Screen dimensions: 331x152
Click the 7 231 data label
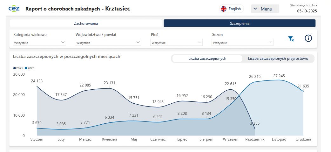tap(134, 115)
